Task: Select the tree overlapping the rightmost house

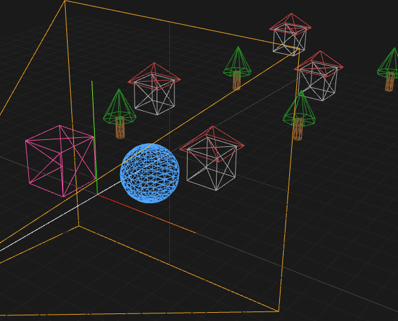Action: [299, 115]
